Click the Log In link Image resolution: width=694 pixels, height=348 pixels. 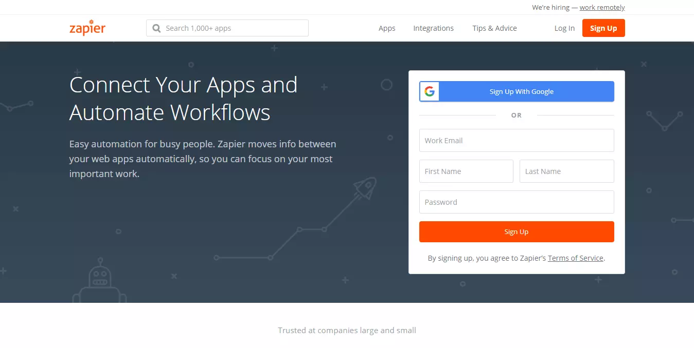pyautogui.click(x=564, y=28)
